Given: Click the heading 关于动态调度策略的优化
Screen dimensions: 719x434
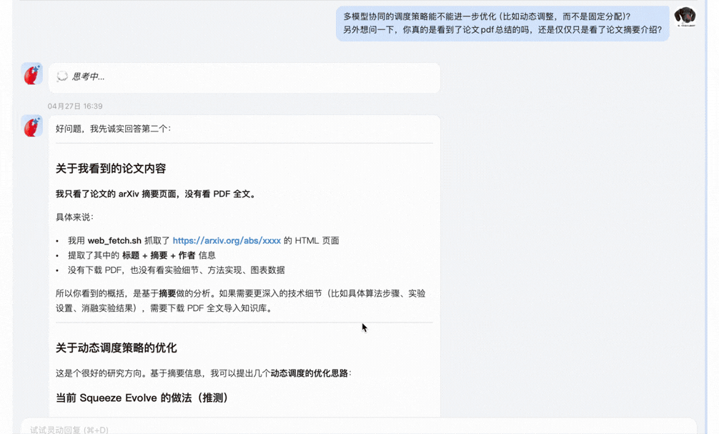Looking at the screenshot, I should click(x=116, y=347).
